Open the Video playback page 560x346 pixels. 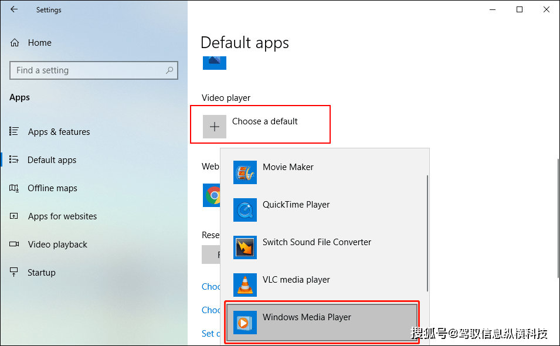(57, 245)
